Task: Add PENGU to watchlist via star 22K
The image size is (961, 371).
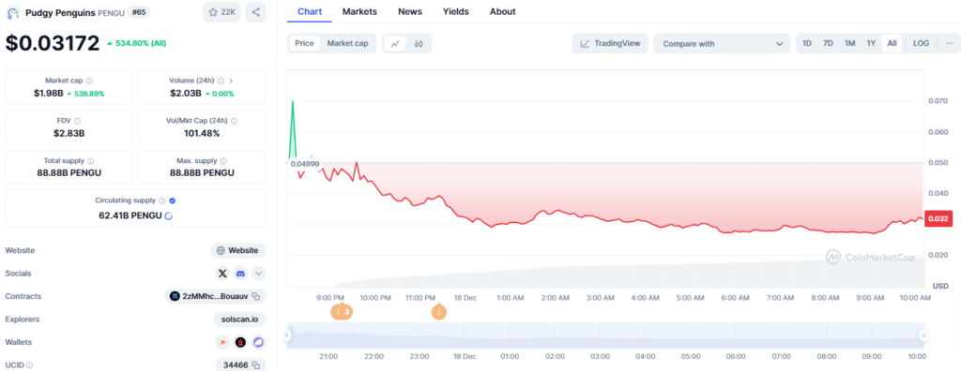Action: pos(221,12)
